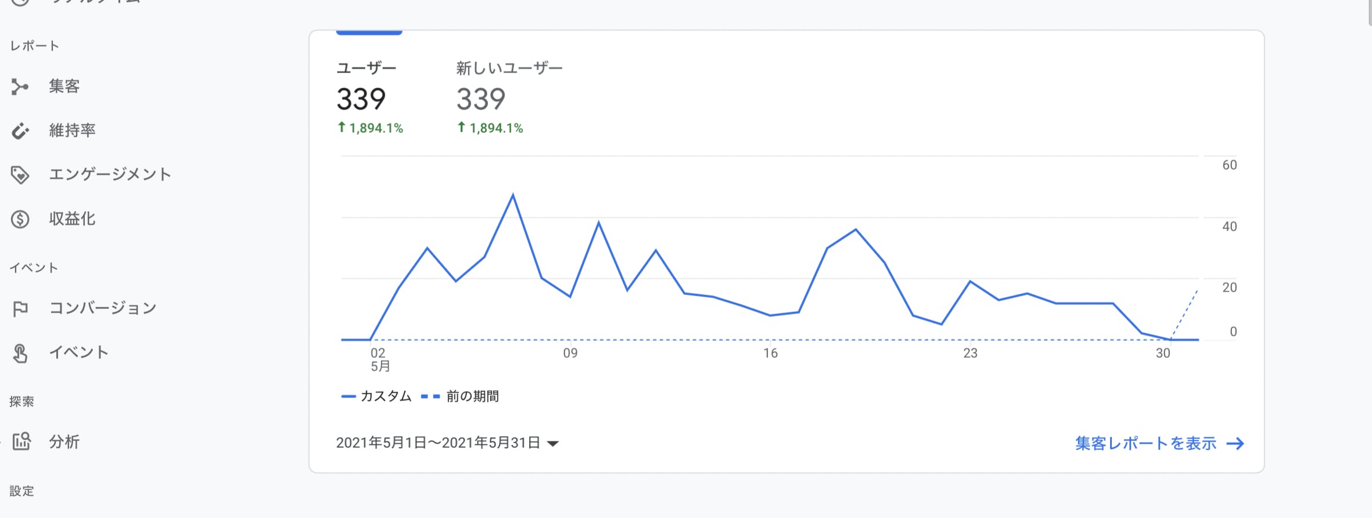Viewport: 1372px width, 518px height.
Task: Click the x-axis label 23
Action: pyautogui.click(x=970, y=353)
